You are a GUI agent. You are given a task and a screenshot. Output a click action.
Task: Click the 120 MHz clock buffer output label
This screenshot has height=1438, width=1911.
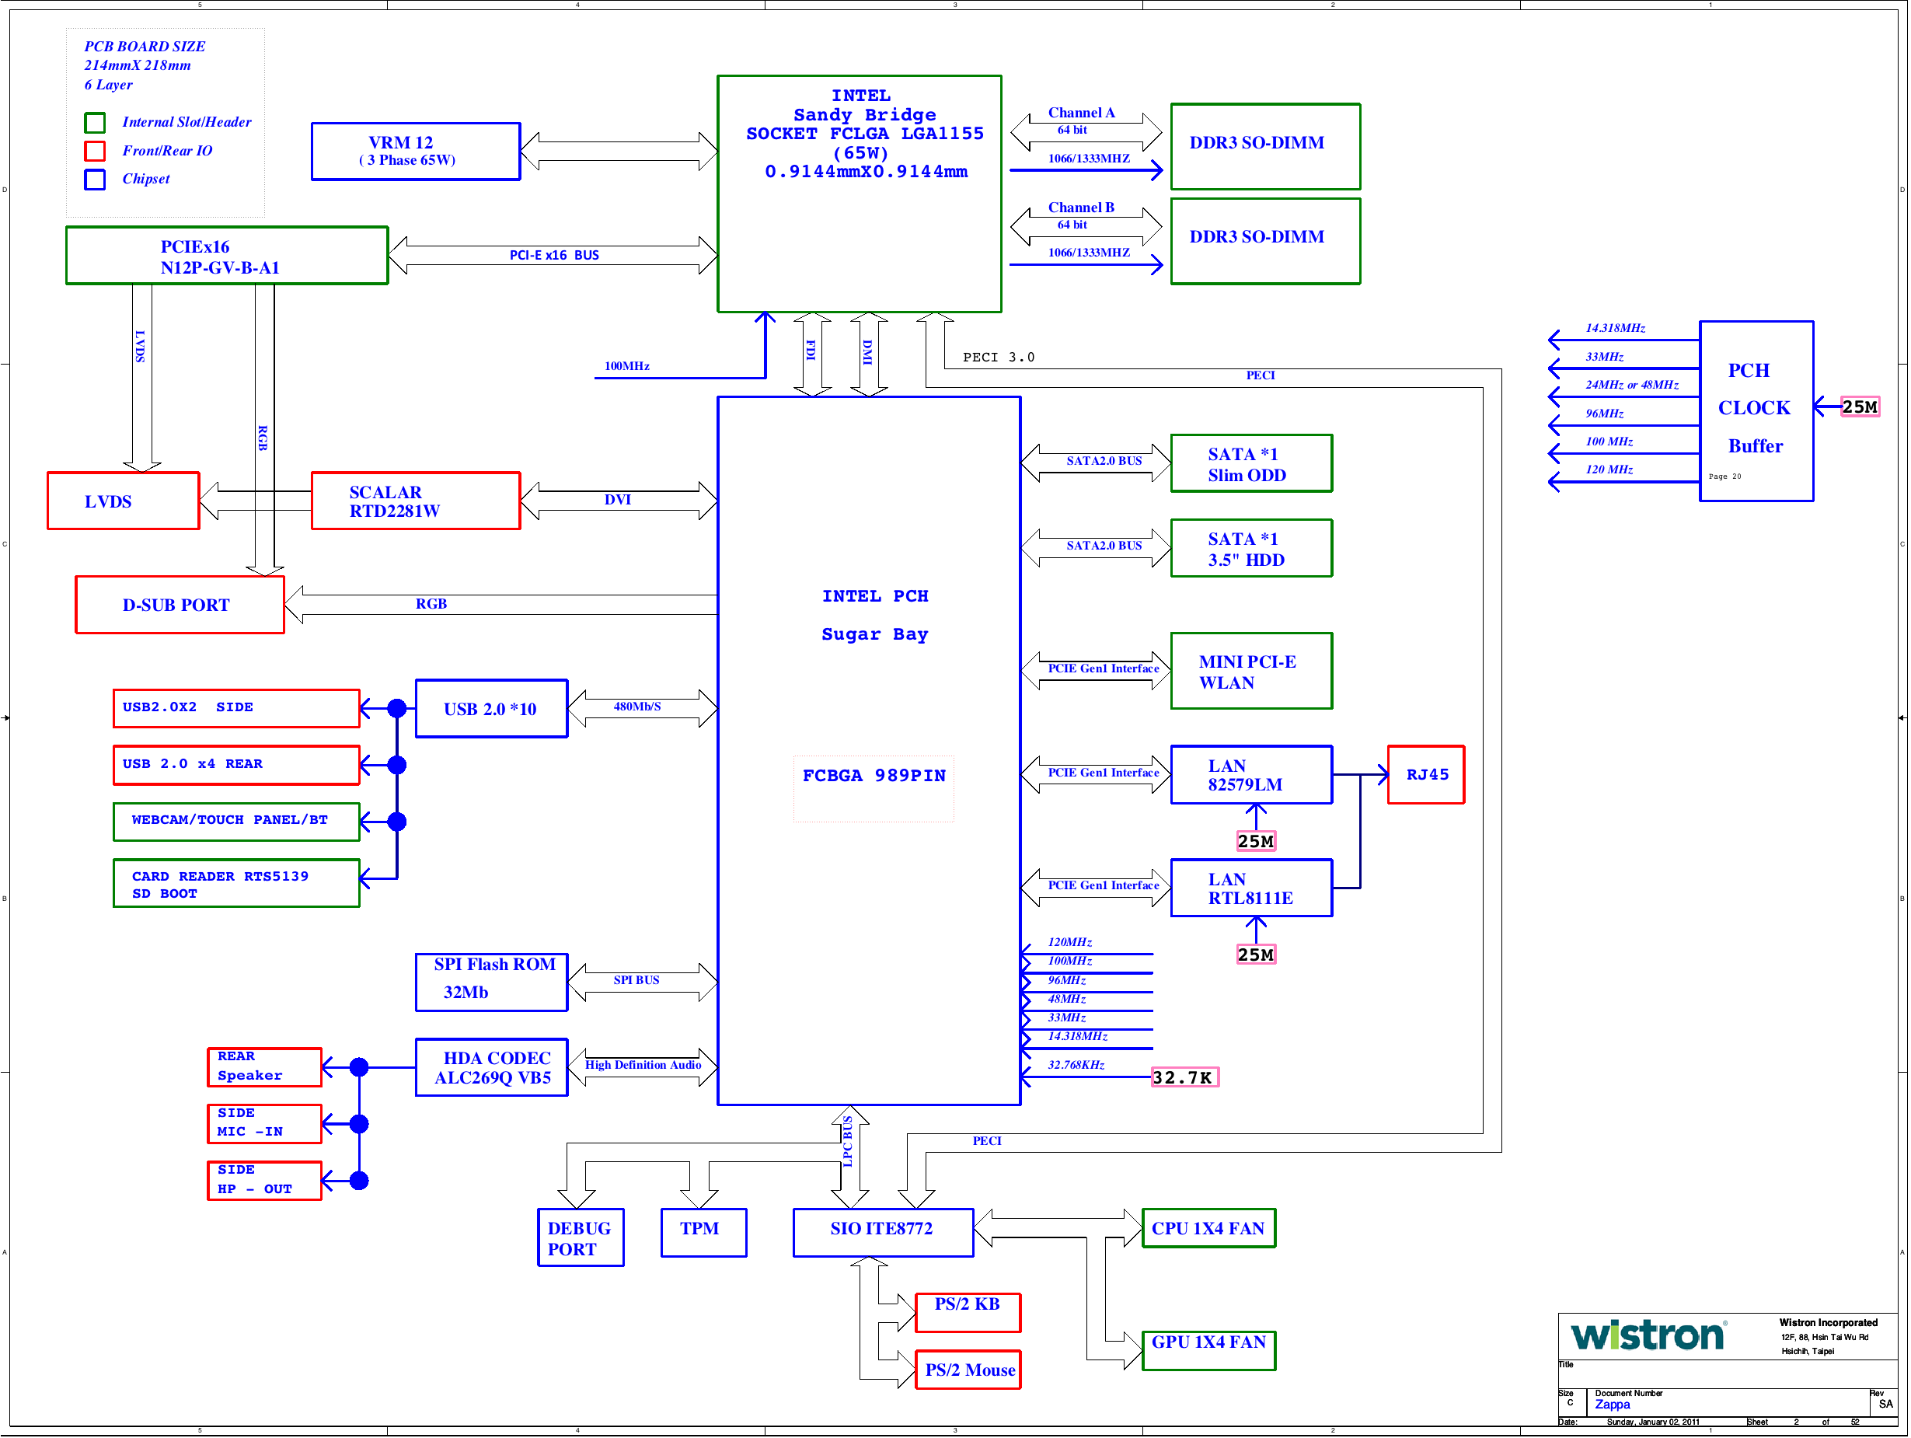1609,470
